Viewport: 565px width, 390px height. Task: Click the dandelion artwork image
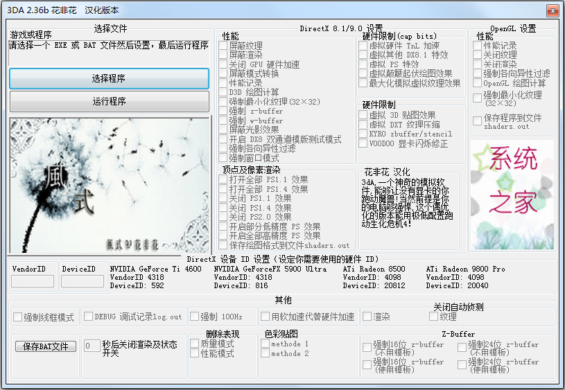click(109, 185)
